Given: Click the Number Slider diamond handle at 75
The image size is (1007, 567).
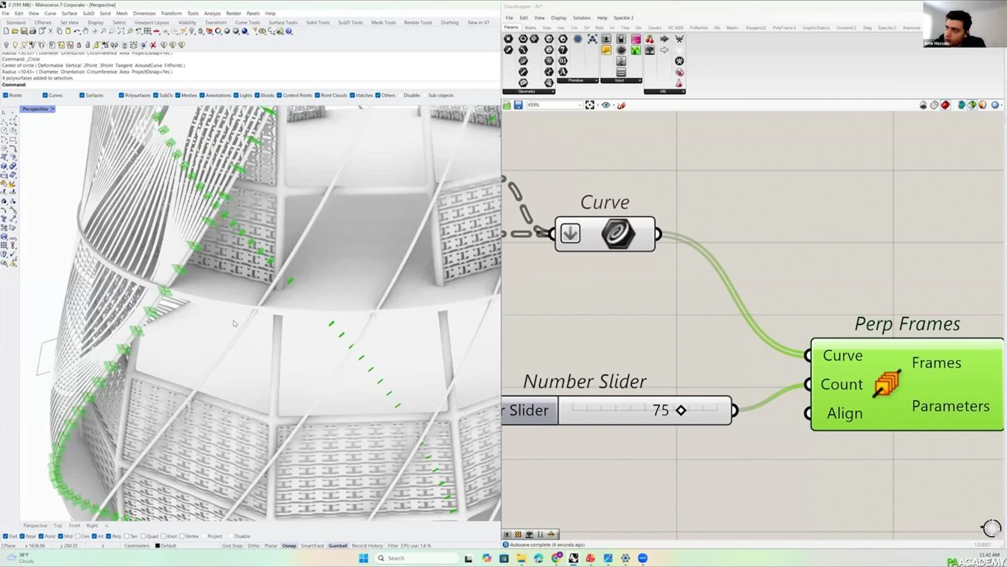Looking at the screenshot, I should [x=681, y=411].
